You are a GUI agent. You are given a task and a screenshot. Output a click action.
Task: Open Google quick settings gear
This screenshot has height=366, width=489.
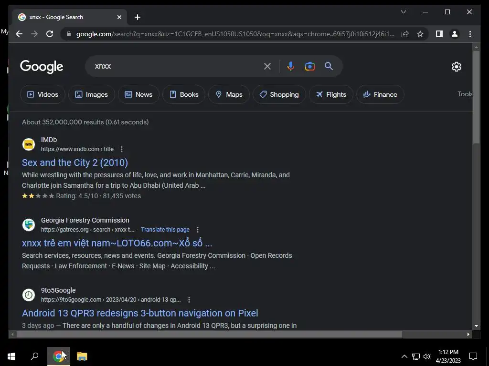pyautogui.click(x=456, y=66)
